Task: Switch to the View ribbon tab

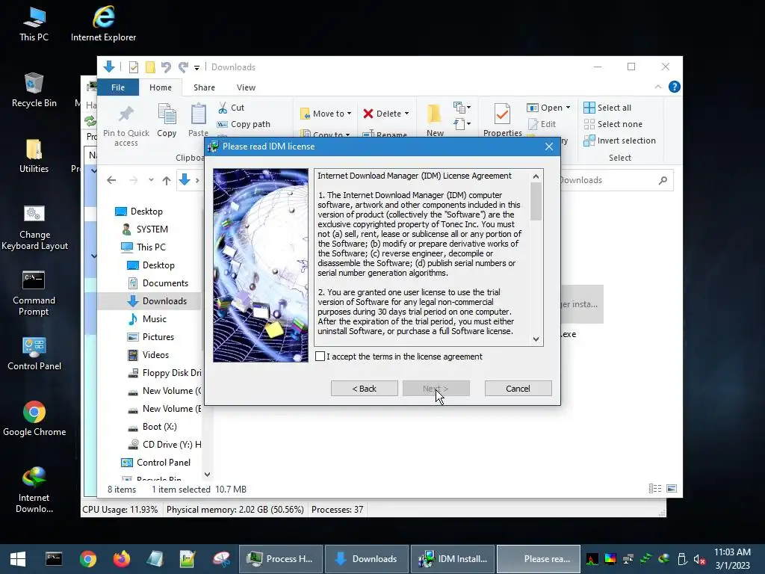Action: point(246,87)
